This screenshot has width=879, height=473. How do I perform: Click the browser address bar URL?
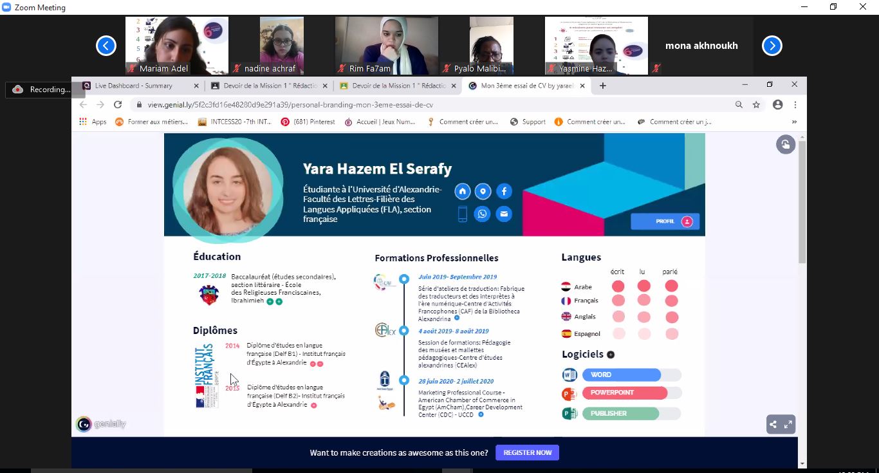(290, 104)
